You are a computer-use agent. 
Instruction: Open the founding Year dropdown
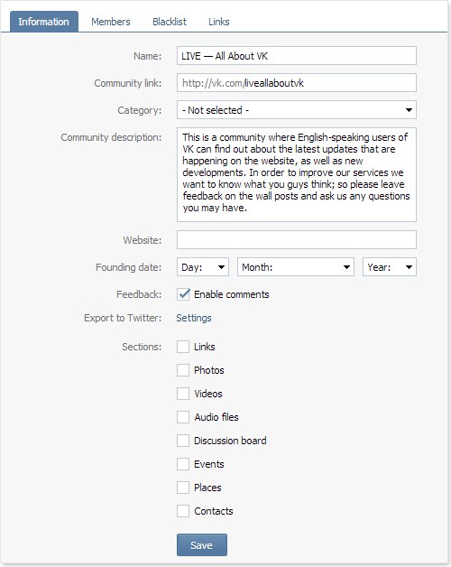(x=390, y=267)
